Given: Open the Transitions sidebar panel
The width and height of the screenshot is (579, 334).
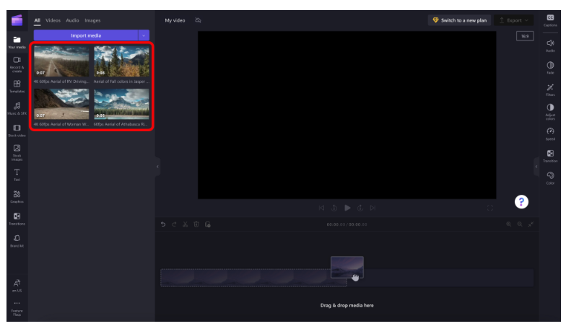Looking at the screenshot, I should click(x=17, y=219).
